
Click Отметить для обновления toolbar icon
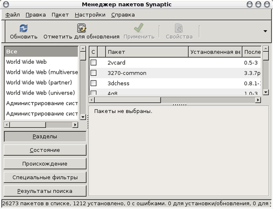pyautogui.click(x=81, y=28)
